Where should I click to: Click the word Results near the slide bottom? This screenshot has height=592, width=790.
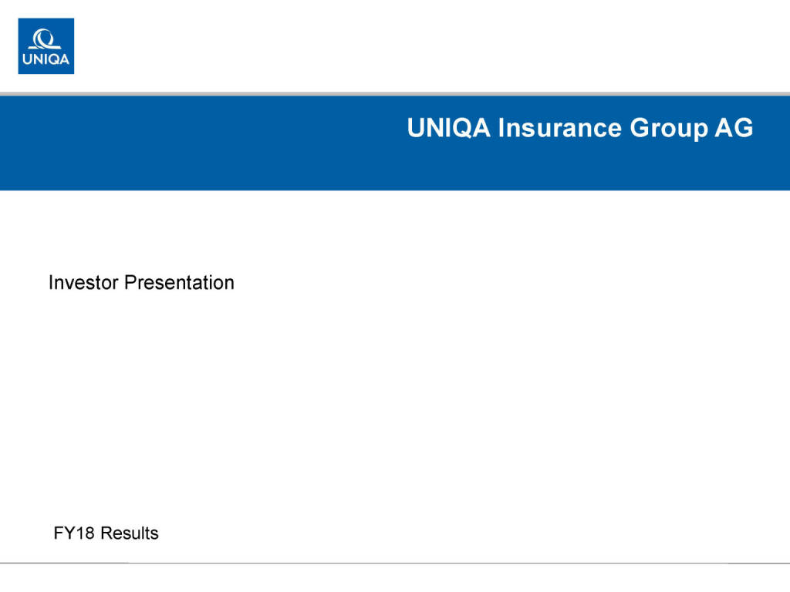point(130,533)
